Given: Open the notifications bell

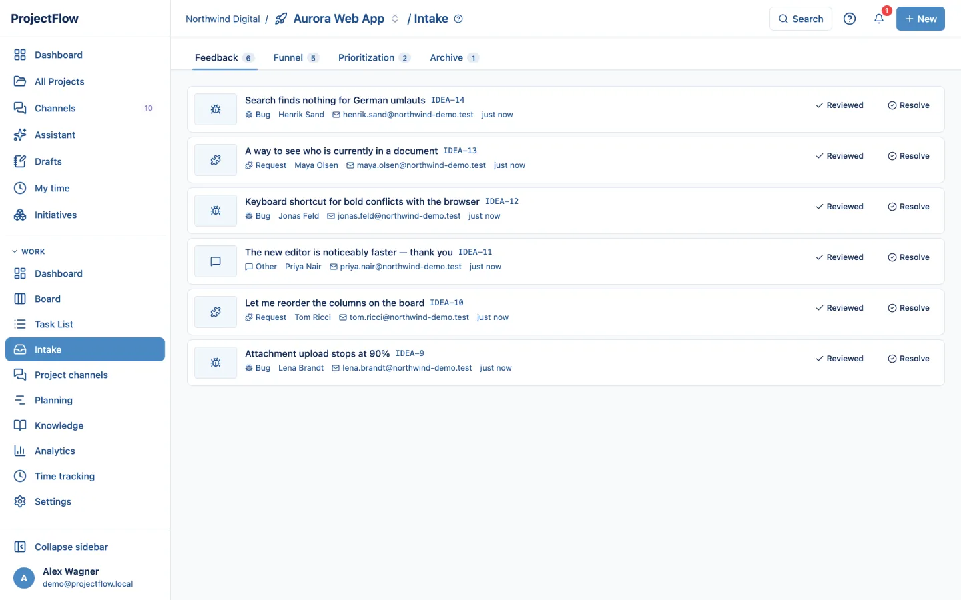Looking at the screenshot, I should tap(879, 19).
